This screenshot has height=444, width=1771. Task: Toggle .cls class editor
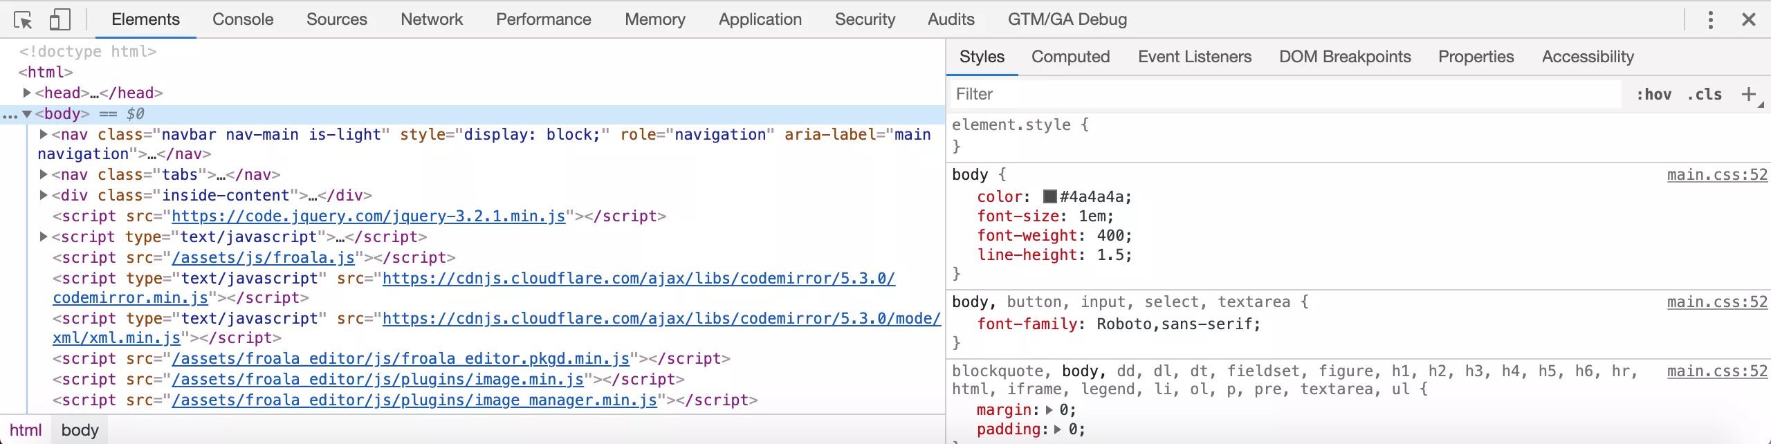click(1704, 94)
